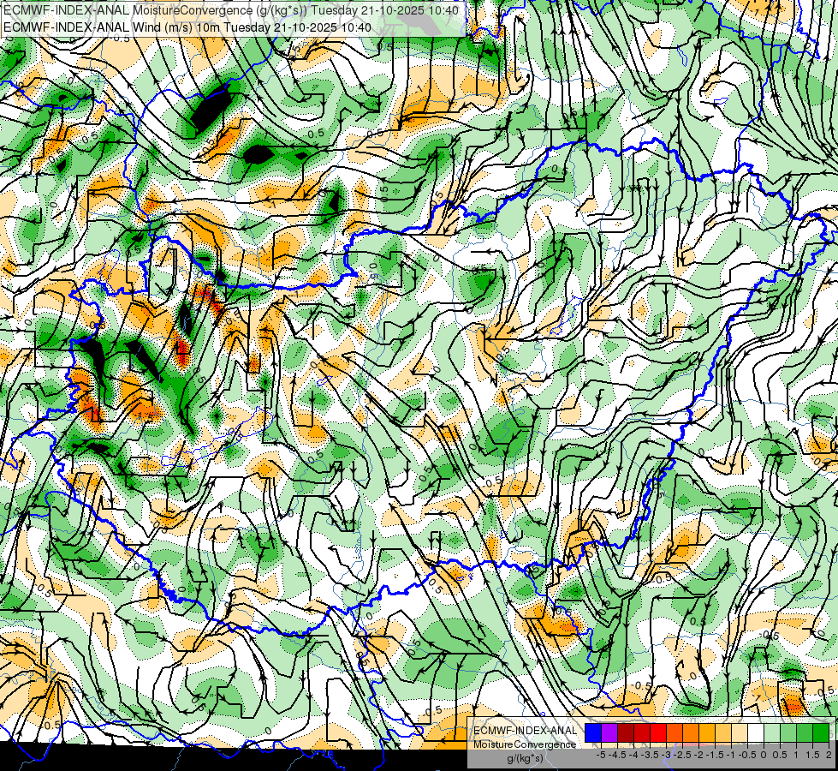Click the 1.5 tick label on legend

(812, 755)
